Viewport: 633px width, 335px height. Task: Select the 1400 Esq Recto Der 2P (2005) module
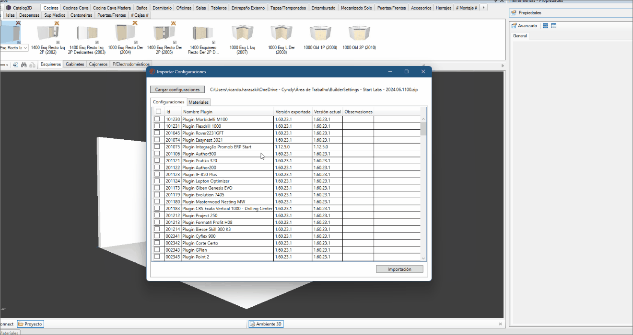tap(164, 39)
